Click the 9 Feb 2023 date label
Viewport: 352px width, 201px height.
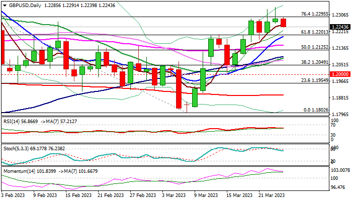click(x=45, y=195)
